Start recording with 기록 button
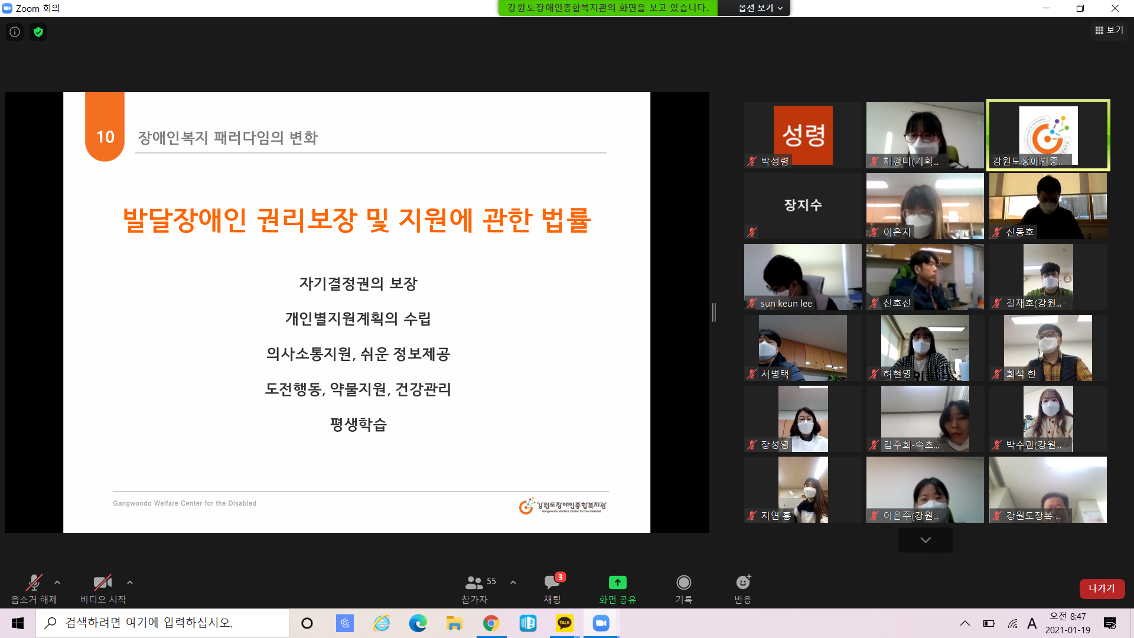This screenshot has height=638, width=1134. click(x=683, y=589)
